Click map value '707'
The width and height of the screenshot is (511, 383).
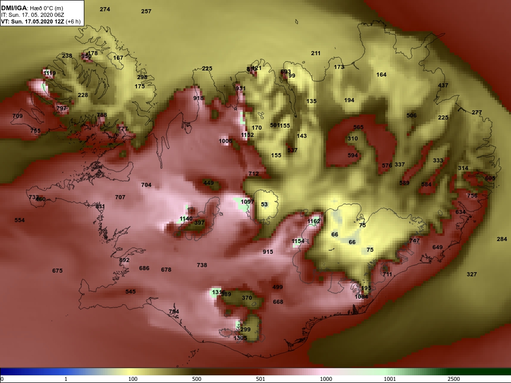click(120, 197)
